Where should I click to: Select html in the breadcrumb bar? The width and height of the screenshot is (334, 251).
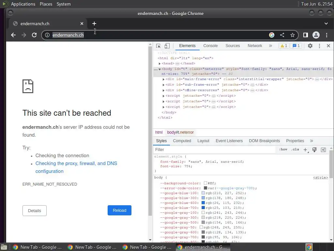pos(159,132)
